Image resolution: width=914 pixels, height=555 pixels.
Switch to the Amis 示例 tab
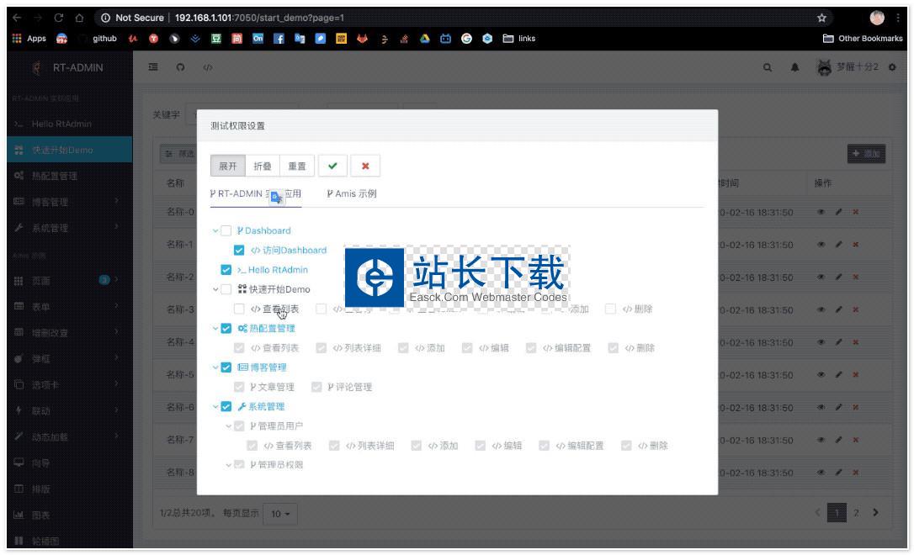point(351,193)
